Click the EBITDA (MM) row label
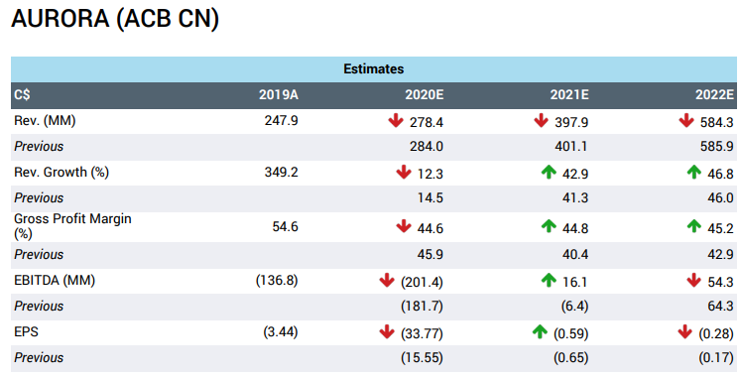 55,281
